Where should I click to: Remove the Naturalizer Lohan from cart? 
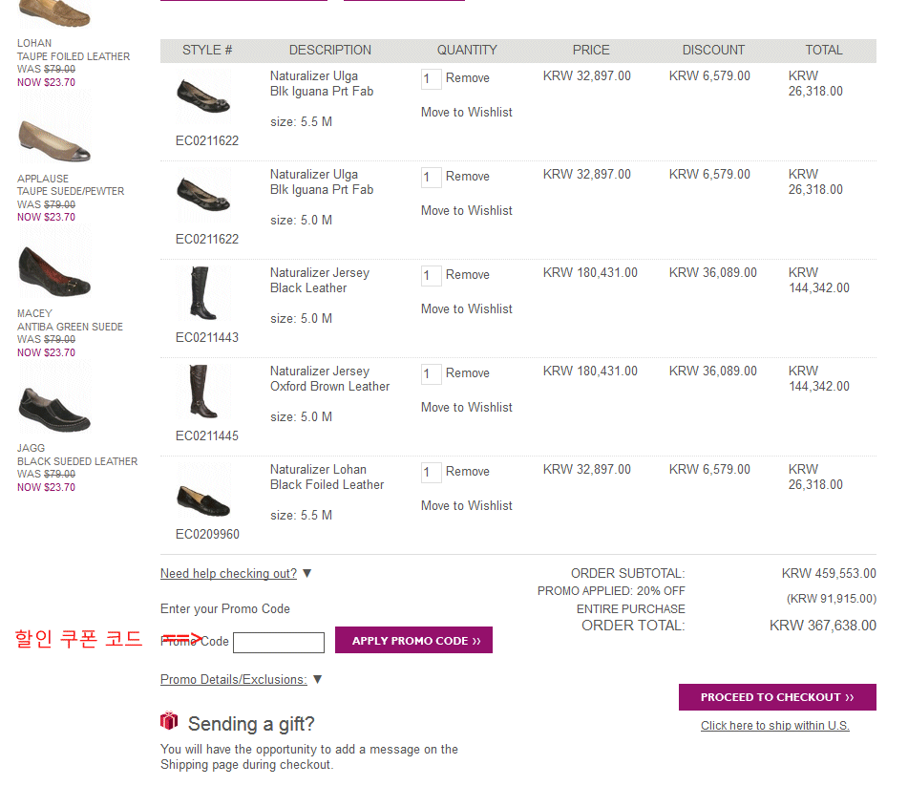coord(467,472)
